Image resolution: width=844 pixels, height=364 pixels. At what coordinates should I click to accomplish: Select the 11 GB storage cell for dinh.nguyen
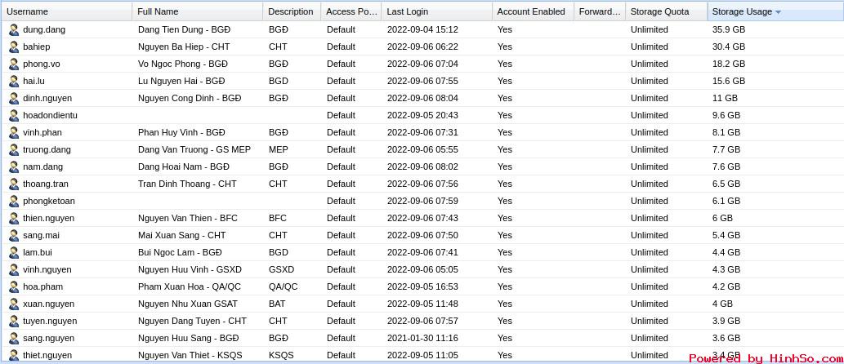[x=725, y=98]
